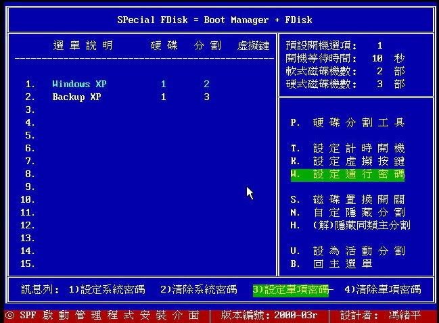Choose H. (解)隱藏同類主分割 option
Image resolution: width=439 pixels, height=323 pixels.
(x=350, y=225)
